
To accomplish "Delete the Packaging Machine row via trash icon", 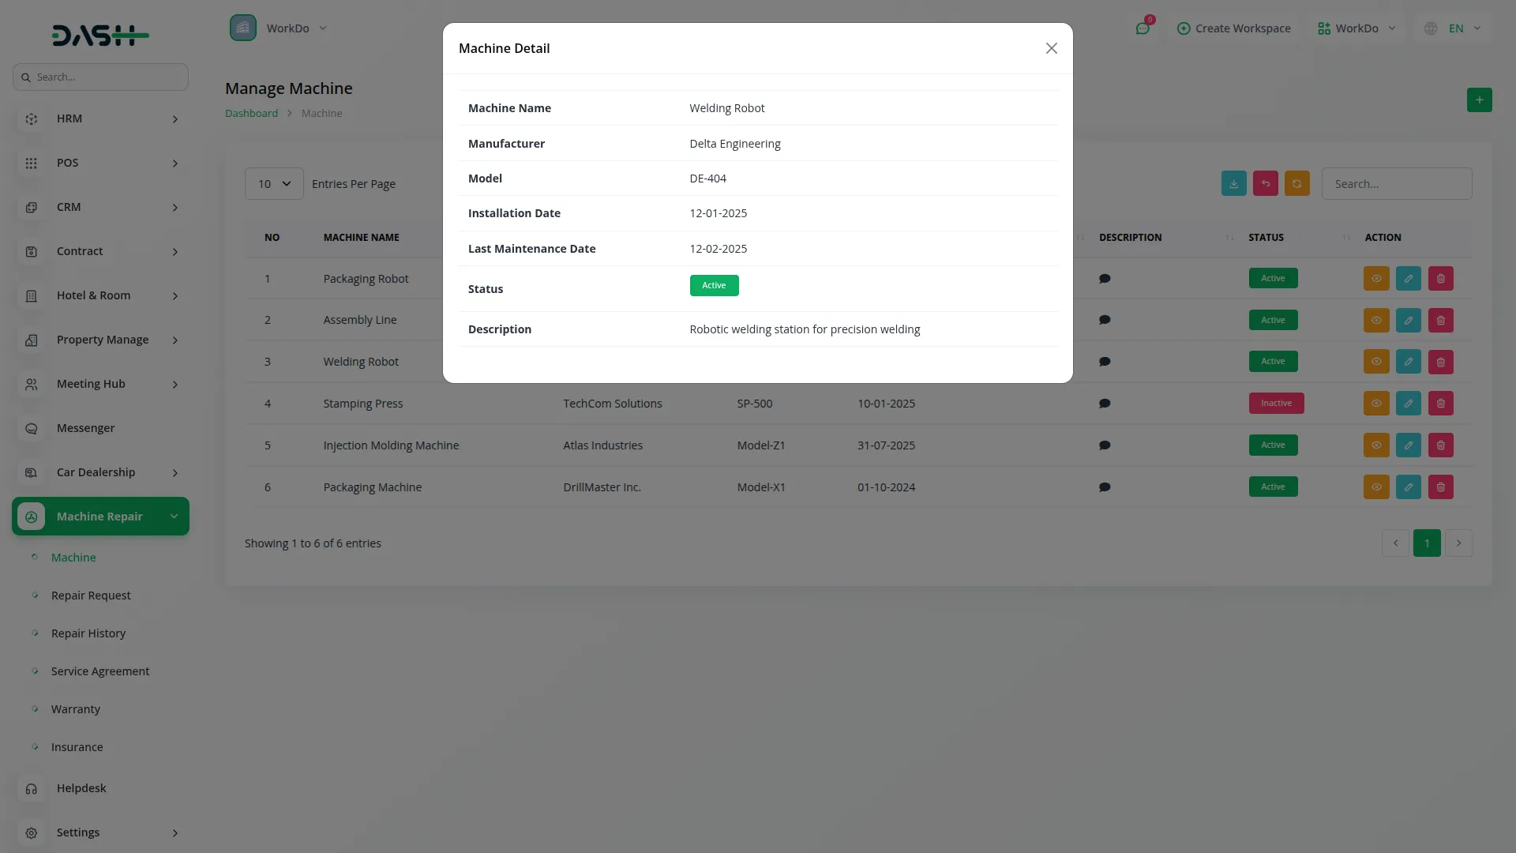I will [x=1440, y=487].
